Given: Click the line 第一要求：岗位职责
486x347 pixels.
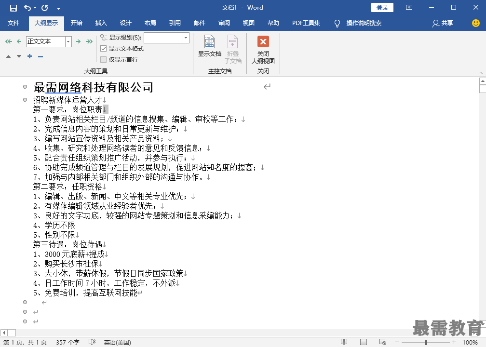Looking at the screenshot, I should coord(67,109).
